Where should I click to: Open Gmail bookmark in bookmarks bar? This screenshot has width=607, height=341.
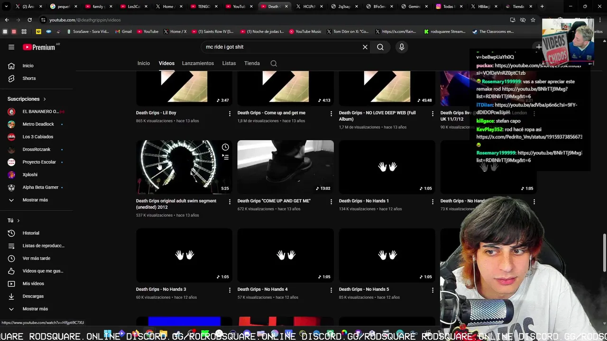[x=123, y=32]
